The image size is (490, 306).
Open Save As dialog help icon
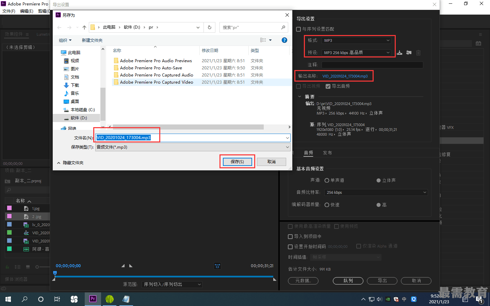[284, 40]
